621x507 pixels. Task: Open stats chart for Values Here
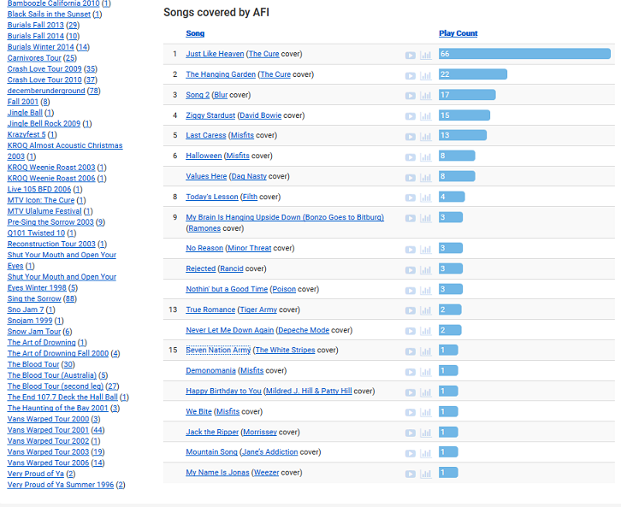click(x=426, y=178)
